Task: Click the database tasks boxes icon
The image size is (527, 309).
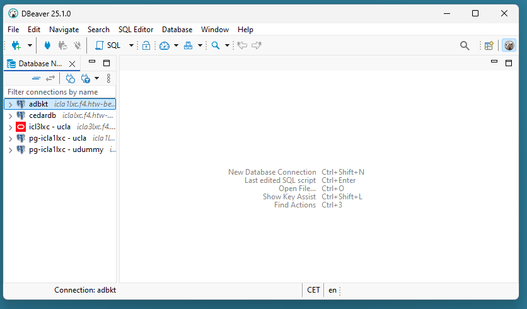Action: [x=188, y=45]
